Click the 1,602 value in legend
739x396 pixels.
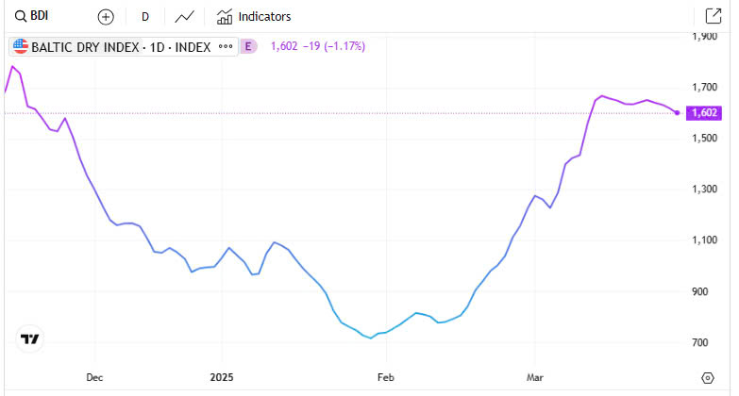tap(284, 46)
